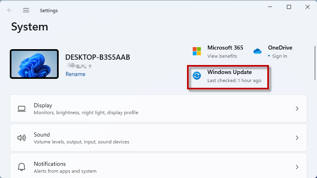Open the Display settings row

click(x=158, y=109)
